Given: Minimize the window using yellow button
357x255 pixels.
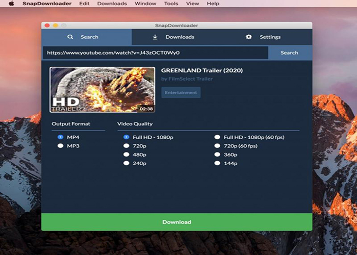Looking at the screenshot, I should 55,25.
